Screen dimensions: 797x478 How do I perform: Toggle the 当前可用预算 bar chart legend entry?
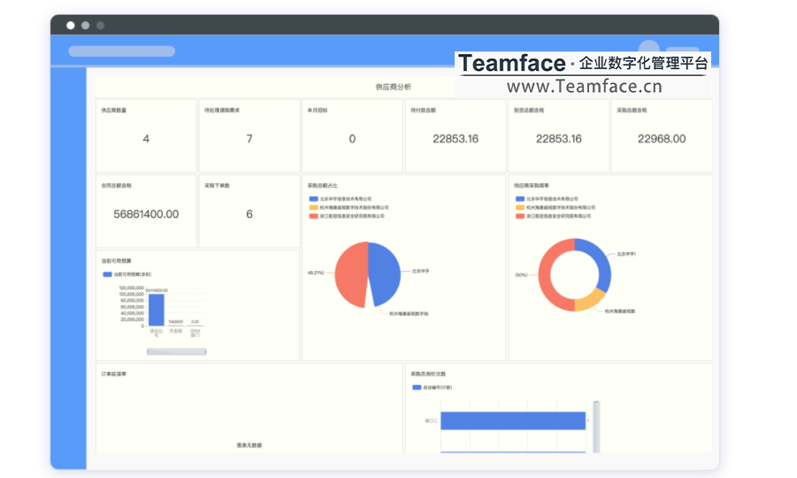point(127,274)
